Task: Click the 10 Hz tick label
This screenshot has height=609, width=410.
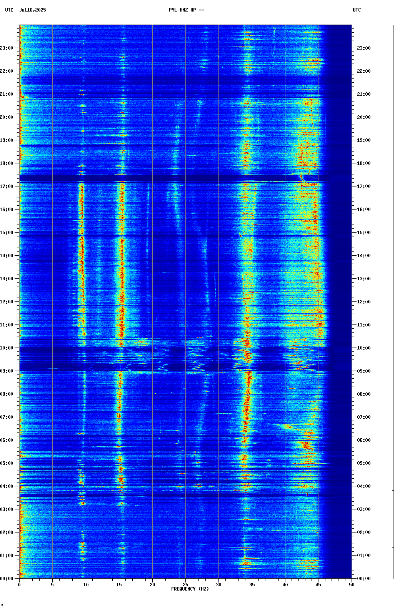Action: pyautogui.click(x=86, y=585)
